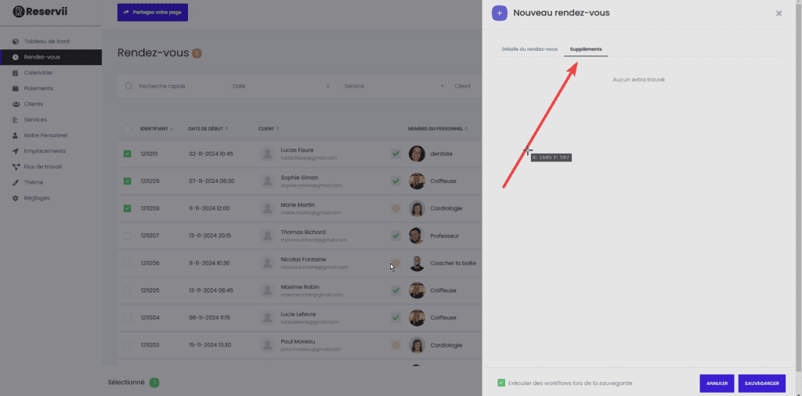Open Flux de travail sidebar icon
The image size is (802, 396).
point(16,167)
